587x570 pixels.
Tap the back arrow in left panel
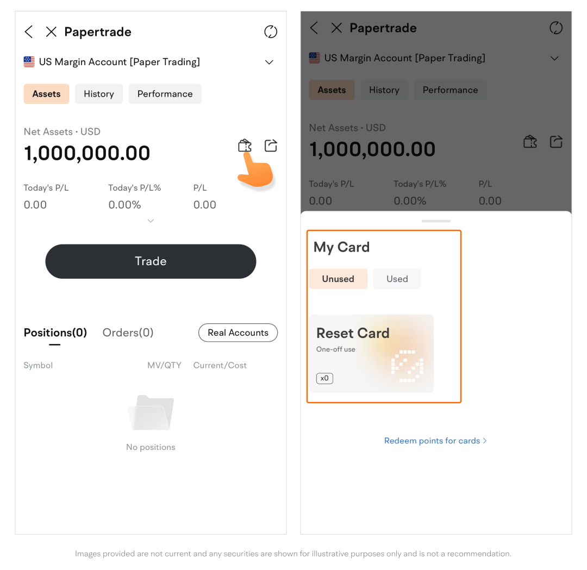click(x=29, y=32)
